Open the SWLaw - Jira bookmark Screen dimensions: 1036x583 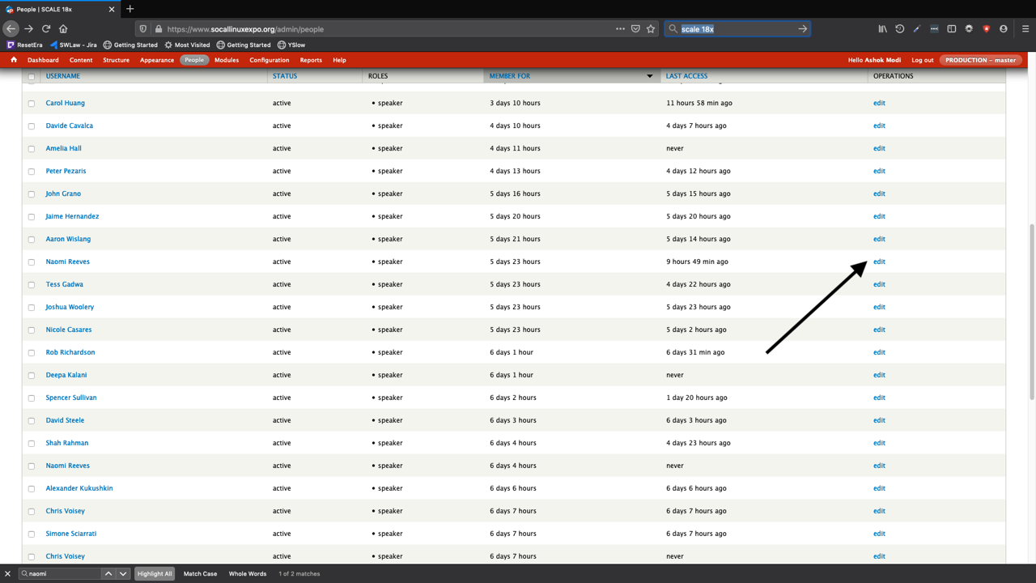pos(73,45)
